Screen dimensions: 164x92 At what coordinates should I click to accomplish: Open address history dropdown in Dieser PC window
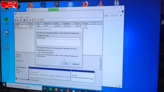[105, 16]
